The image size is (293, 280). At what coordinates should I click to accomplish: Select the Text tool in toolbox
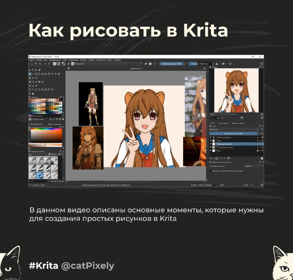(x=33, y=70)
